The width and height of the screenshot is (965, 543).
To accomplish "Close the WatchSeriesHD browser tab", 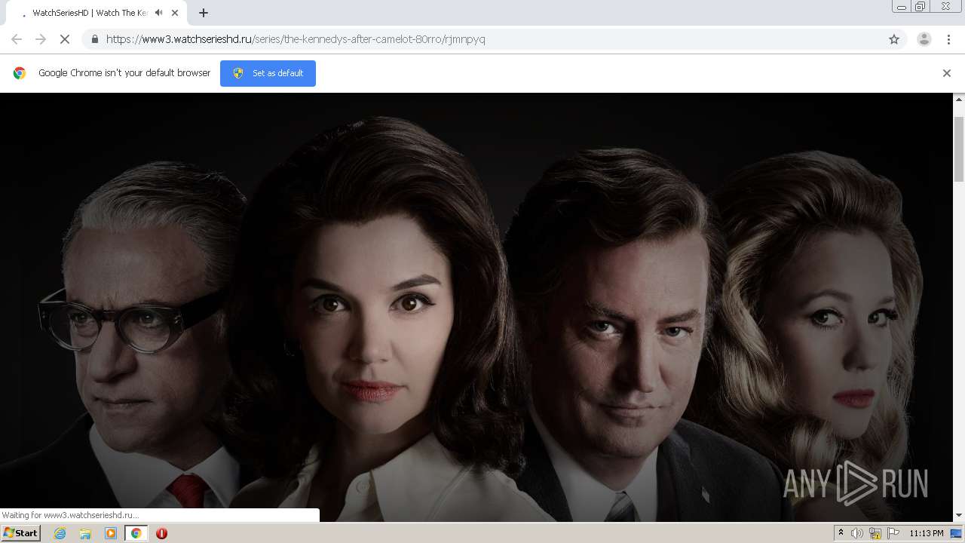I will pos(175,13).
